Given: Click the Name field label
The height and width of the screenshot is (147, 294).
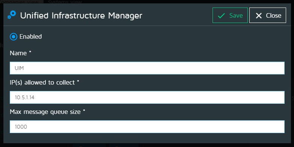Looking at the screenshot, I should (x=18, y=53).
